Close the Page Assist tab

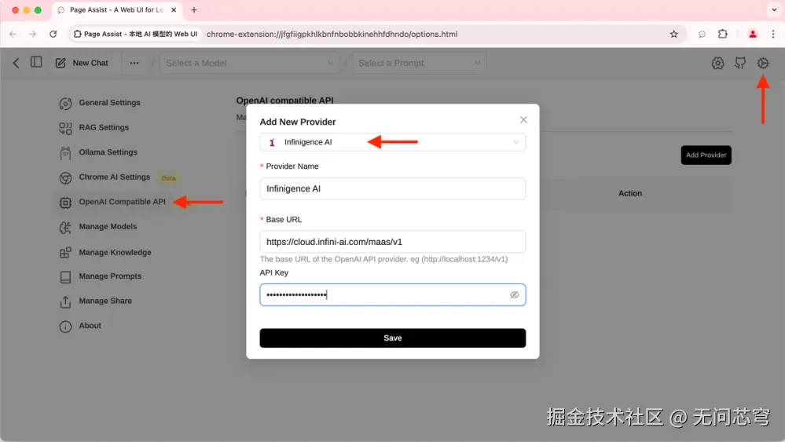pyautogui.click(x=174, y=10)
